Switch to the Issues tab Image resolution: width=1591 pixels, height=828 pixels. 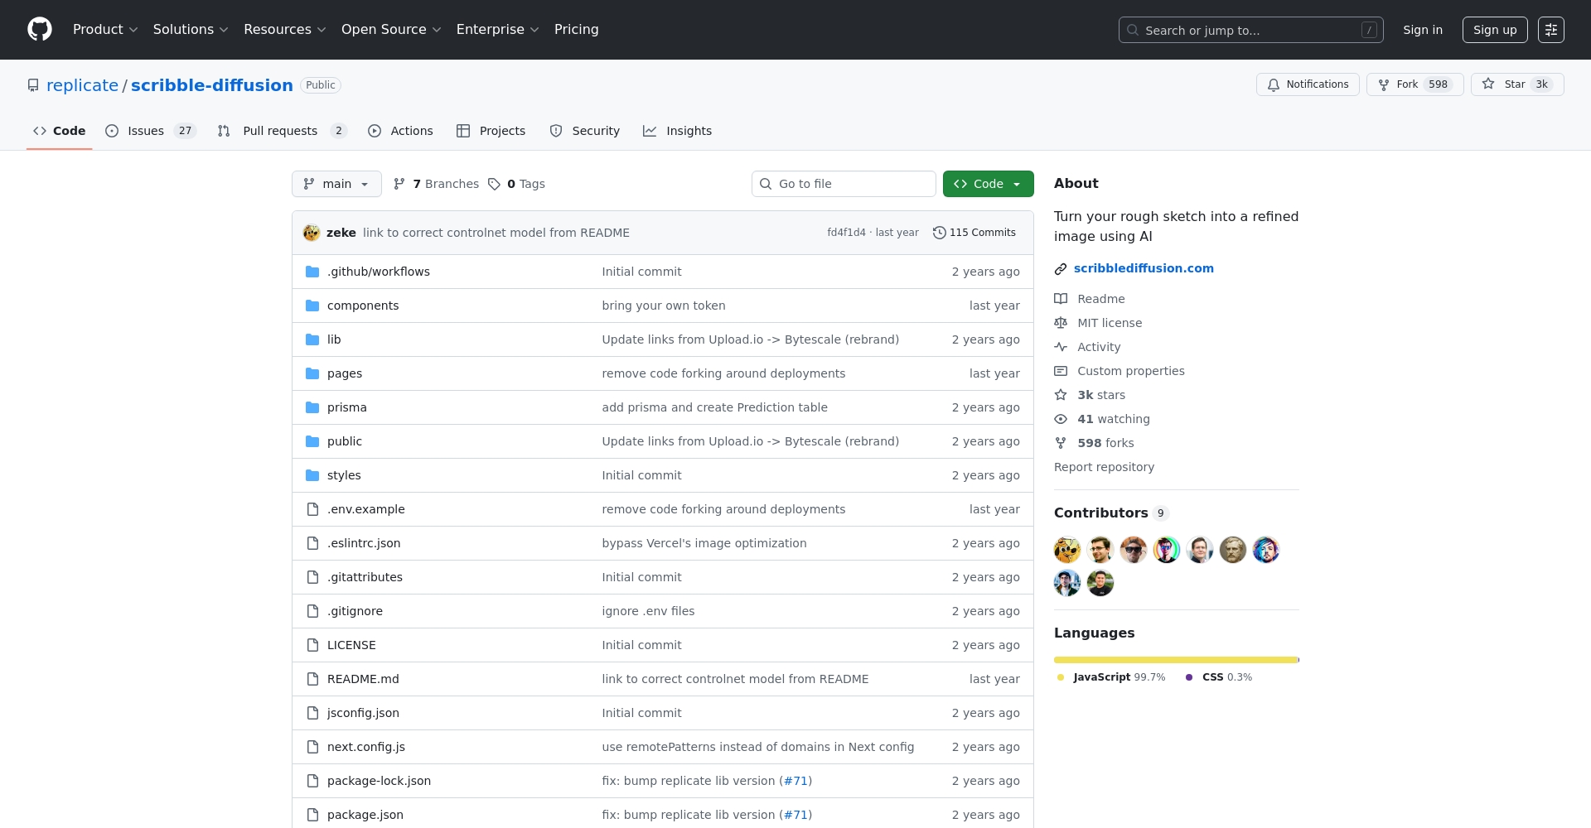tap(151, 131)
